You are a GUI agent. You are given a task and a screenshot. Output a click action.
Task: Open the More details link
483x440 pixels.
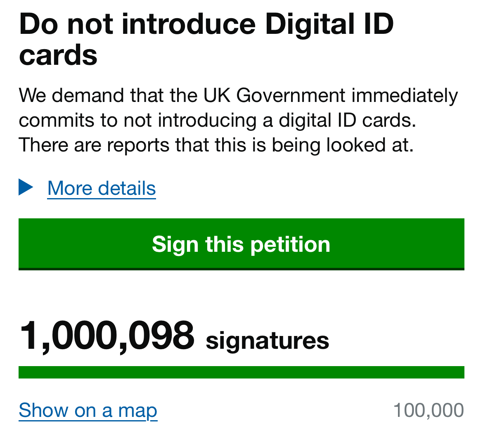click(102, 188)
